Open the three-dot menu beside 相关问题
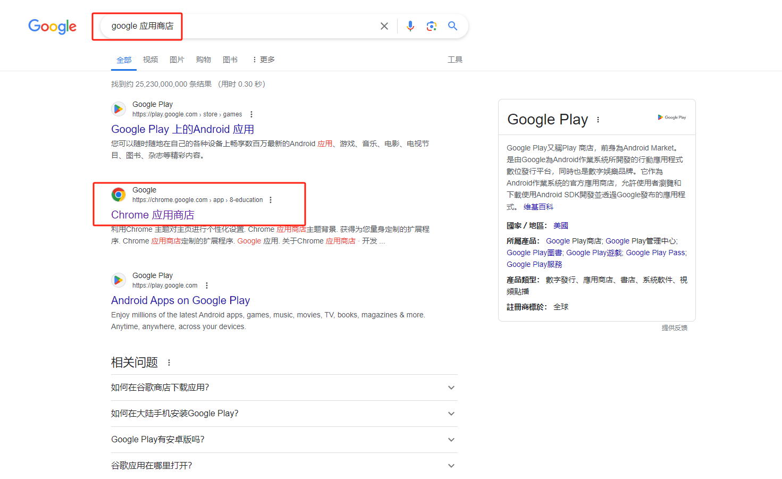The width and height of the screenshot is (782, 479). pyautogui.click(x=169, y=363)
